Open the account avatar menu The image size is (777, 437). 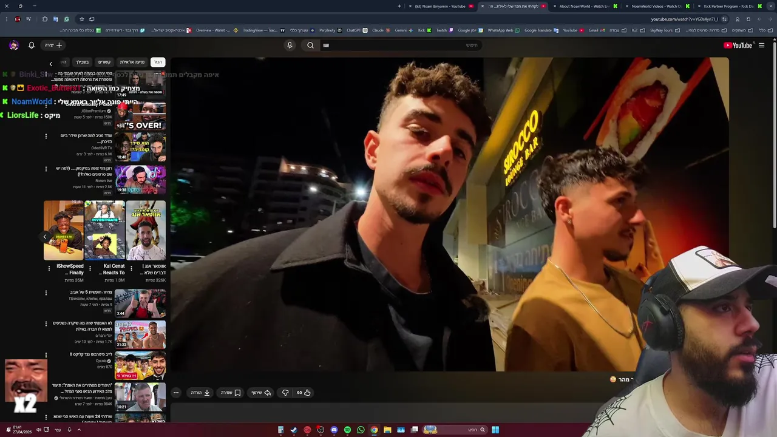14,45
